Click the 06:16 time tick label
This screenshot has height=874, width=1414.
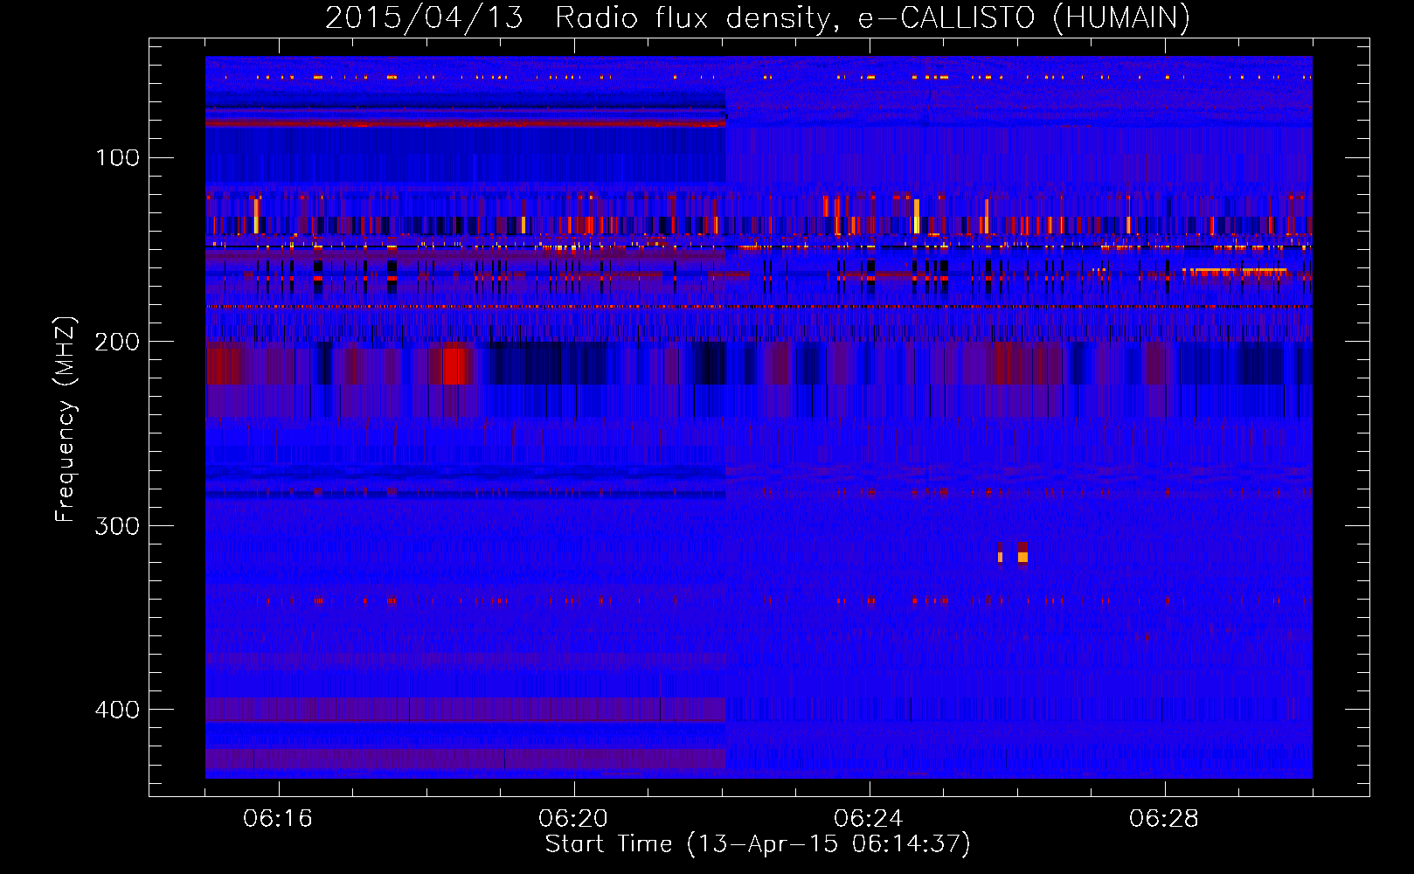[x=278, y=819]
